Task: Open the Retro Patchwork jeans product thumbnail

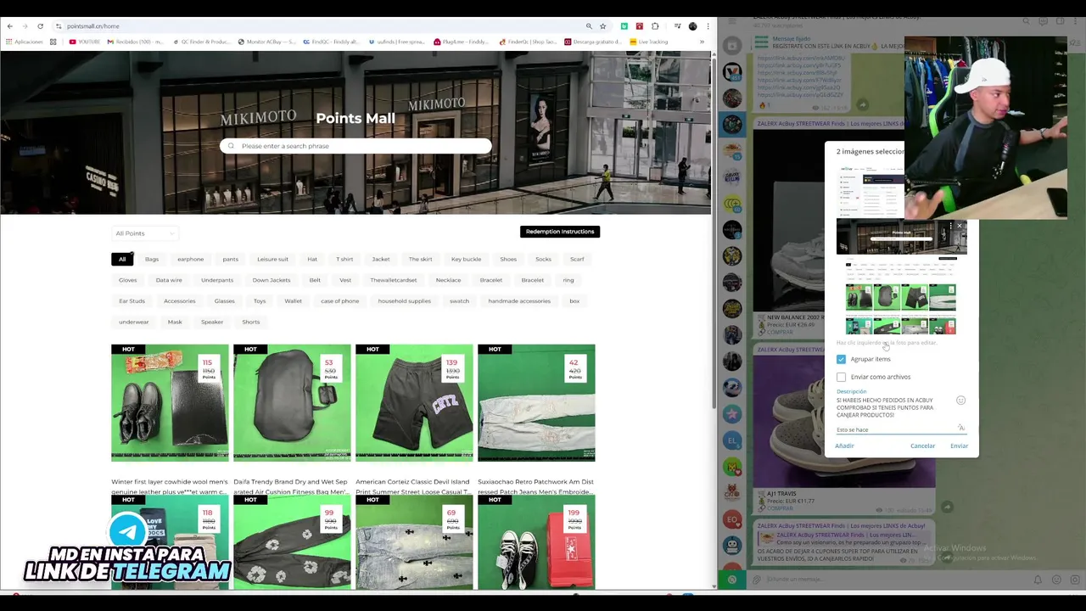Action: coord(536,403)
